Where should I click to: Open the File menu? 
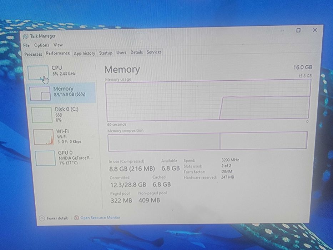26,45
